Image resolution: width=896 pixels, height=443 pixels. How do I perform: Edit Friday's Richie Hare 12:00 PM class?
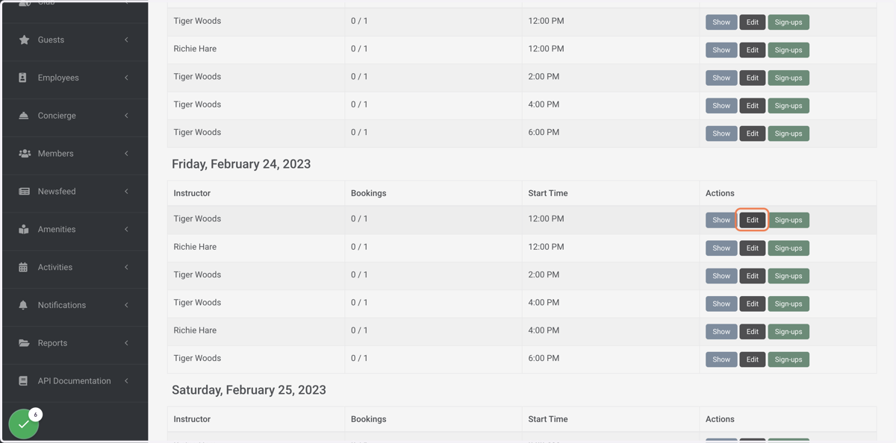(752, 248)
